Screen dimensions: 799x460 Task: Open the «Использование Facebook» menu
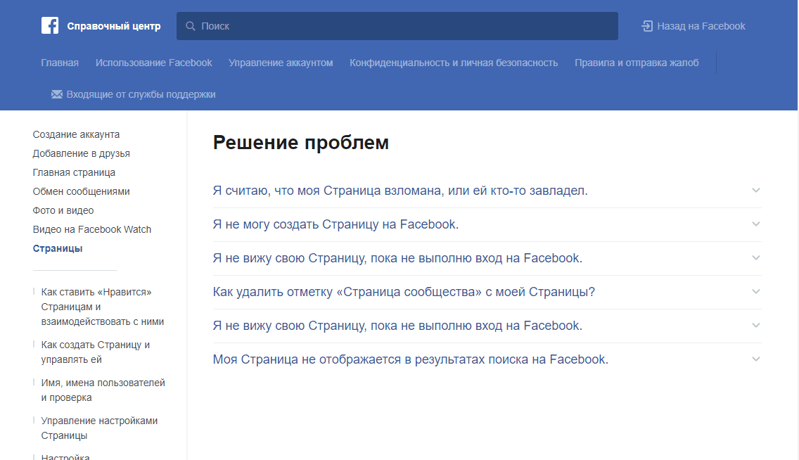tap(154, 63)
